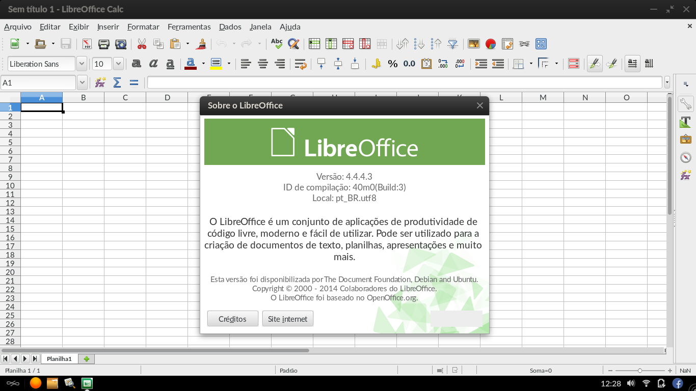Click the Insert Columns icon

(x=331, y=44)
